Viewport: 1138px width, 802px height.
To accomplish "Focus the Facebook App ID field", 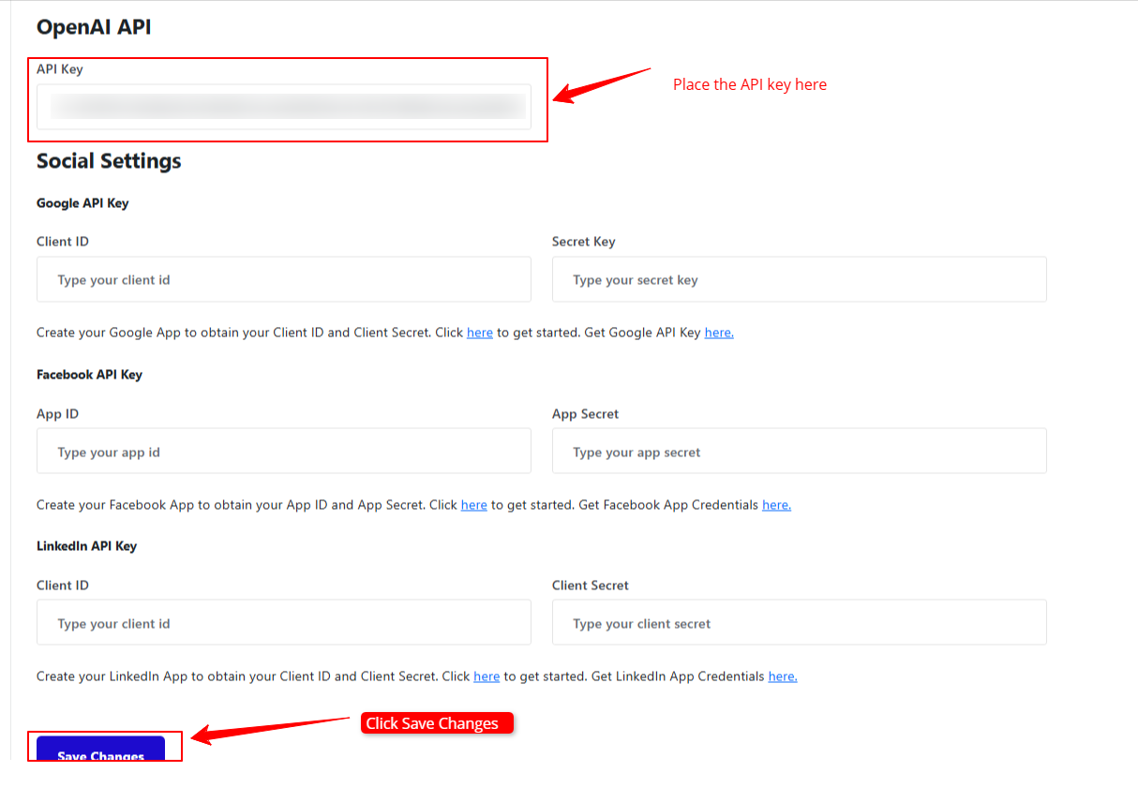I will click(x=284, y=451).
